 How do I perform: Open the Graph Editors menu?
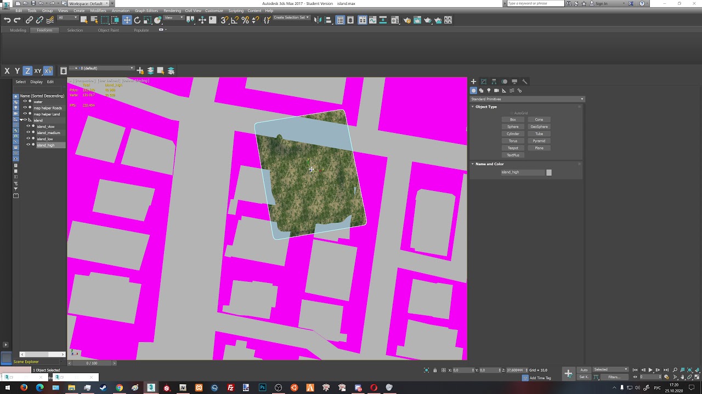(x=146, y=11)
